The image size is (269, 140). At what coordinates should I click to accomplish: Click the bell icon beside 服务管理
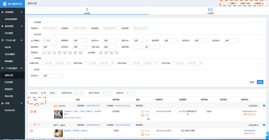(2, 26)
